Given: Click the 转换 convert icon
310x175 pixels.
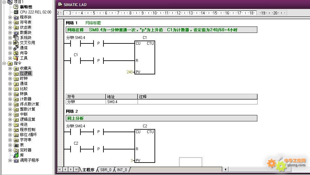Looking at the screenshot, I should (16, 94).
